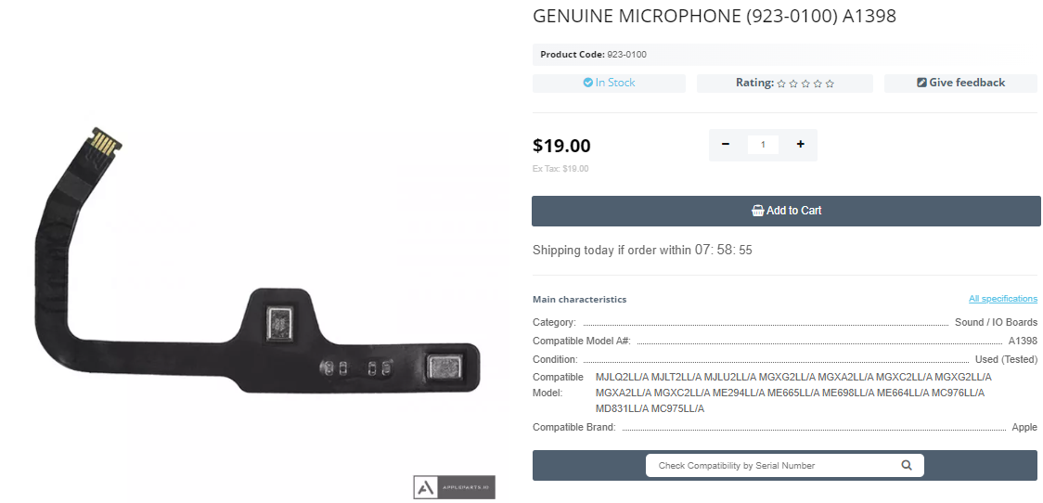This screenshot has width=1043, height=503.
Task: Click the Genuine Microphone product title
Action: (x=714, y=17)
